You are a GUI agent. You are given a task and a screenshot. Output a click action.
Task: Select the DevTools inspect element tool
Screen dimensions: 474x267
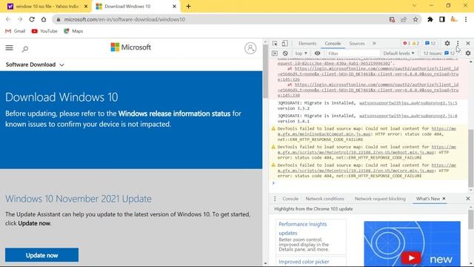(x=275, y=44)
